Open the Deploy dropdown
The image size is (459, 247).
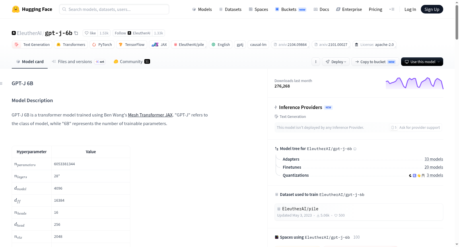tap(336, 62)
